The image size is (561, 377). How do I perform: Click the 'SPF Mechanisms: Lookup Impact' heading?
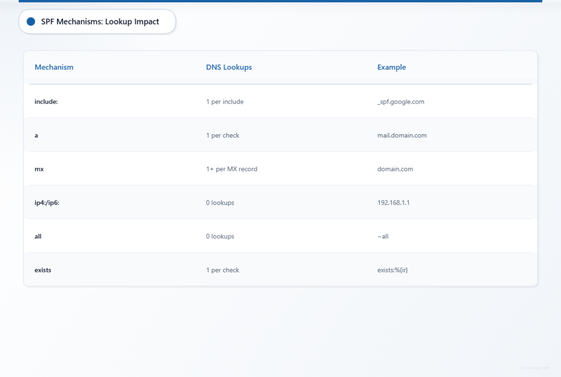(x=100, y=21)
